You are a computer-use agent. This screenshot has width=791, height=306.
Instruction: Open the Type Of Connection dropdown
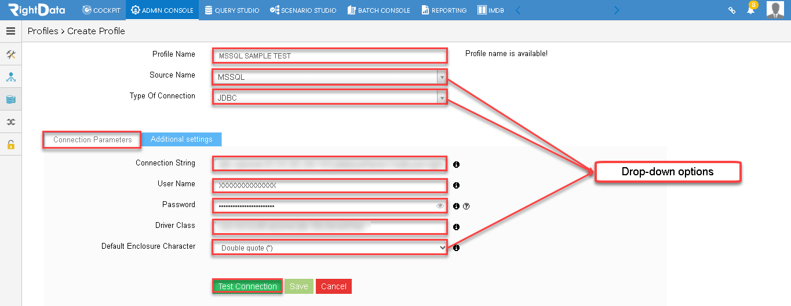click(330, 98)
